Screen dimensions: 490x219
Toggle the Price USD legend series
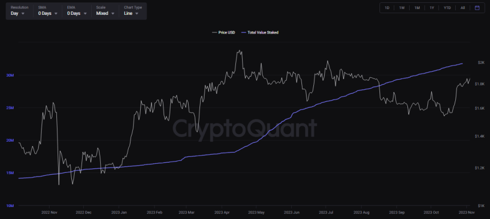coord(223,32)
